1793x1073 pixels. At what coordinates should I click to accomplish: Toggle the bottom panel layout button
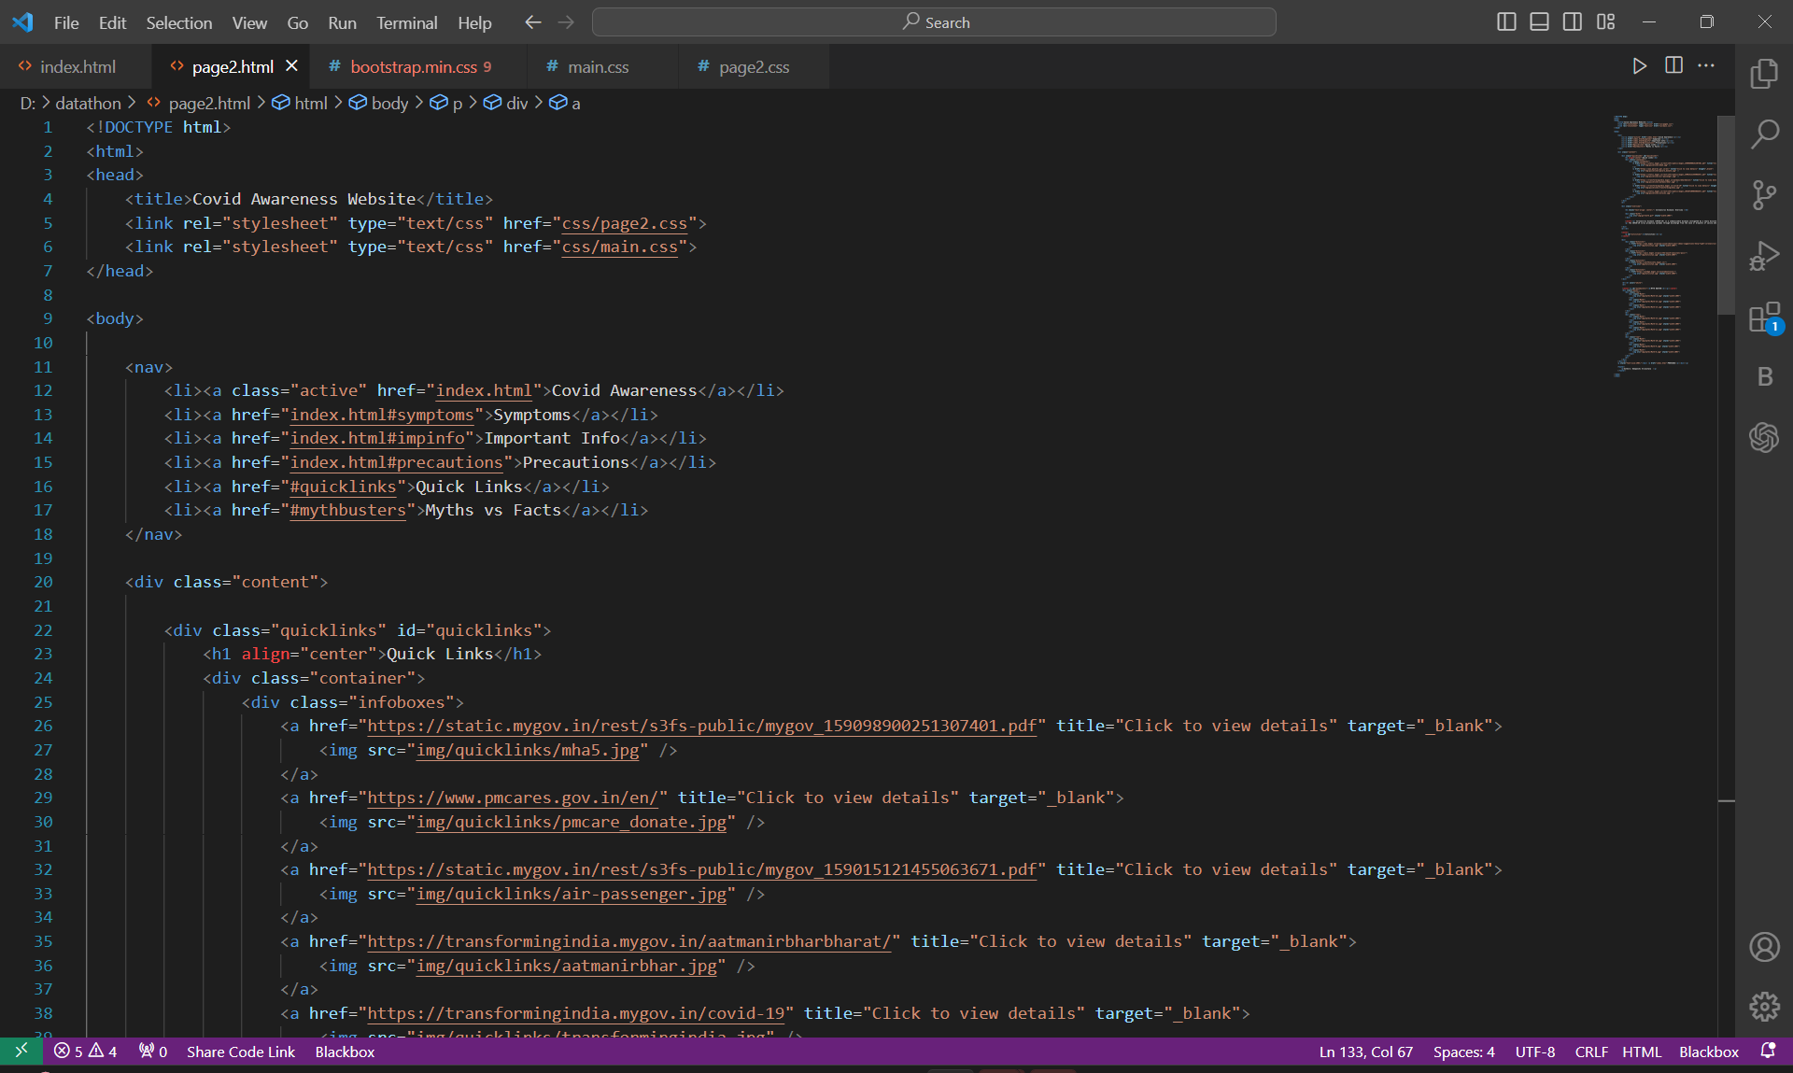1539,21
